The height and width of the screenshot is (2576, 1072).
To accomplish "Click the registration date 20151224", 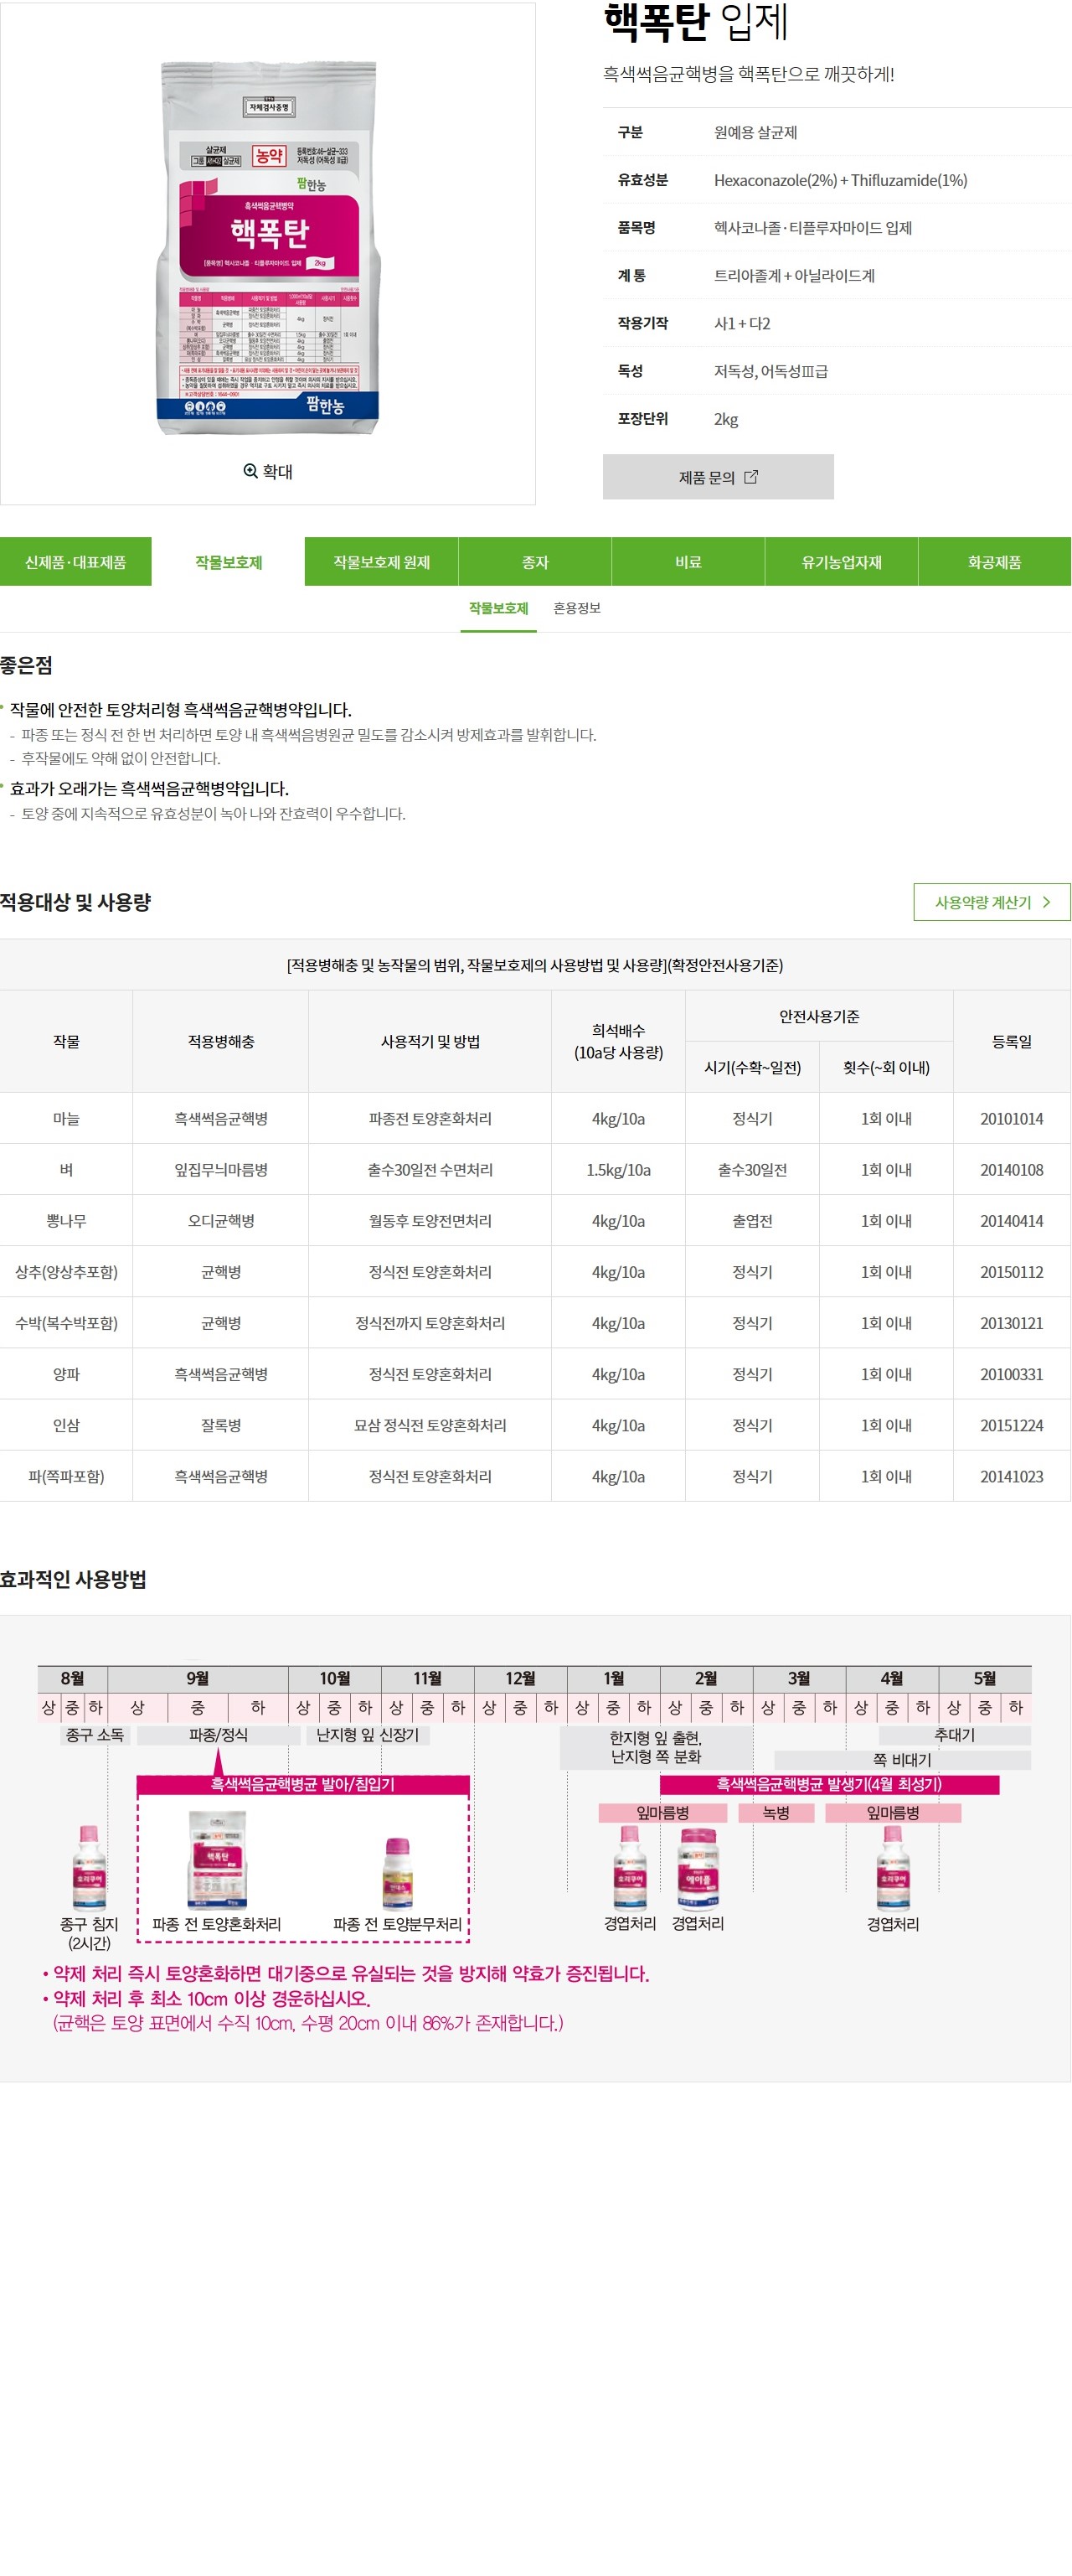I will tap(1011, 1424).
